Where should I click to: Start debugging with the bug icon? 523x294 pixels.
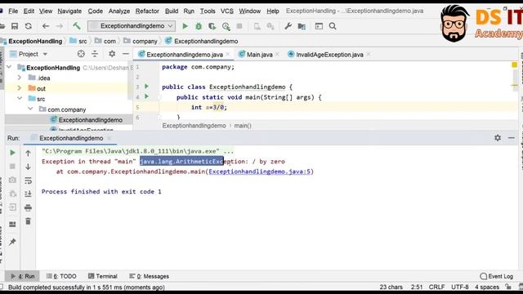point(199,26)
